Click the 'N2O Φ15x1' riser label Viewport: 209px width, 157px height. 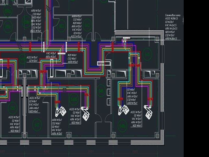tap(170, 32)
